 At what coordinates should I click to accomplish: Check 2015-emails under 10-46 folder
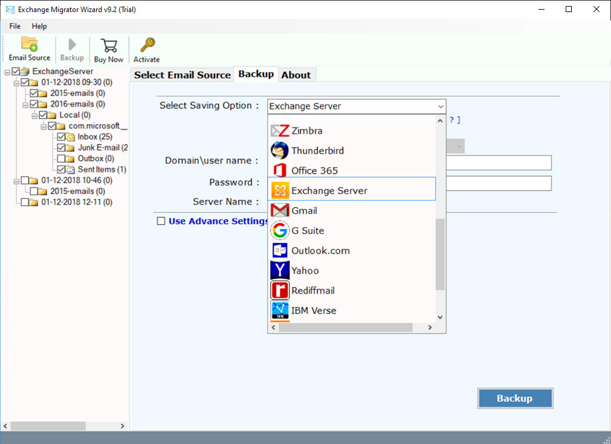(34, 191)
